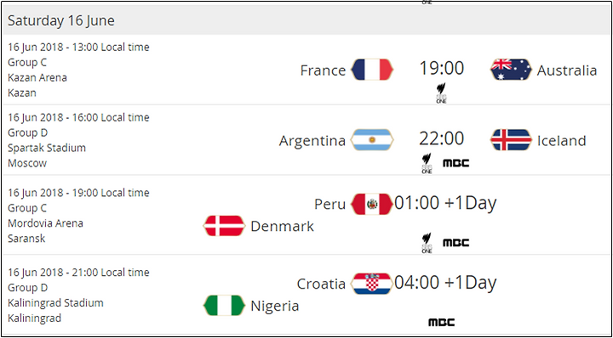
Task: Click the Kazan Arena venue text
Action: coord(37,77)
